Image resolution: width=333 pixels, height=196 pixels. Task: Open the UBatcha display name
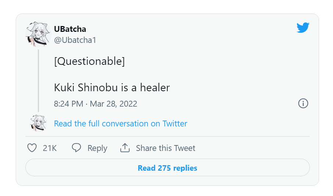[70, 29]
